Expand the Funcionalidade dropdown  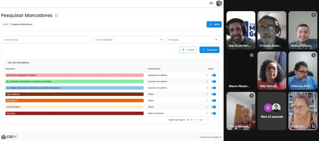(x=129, y=40)
